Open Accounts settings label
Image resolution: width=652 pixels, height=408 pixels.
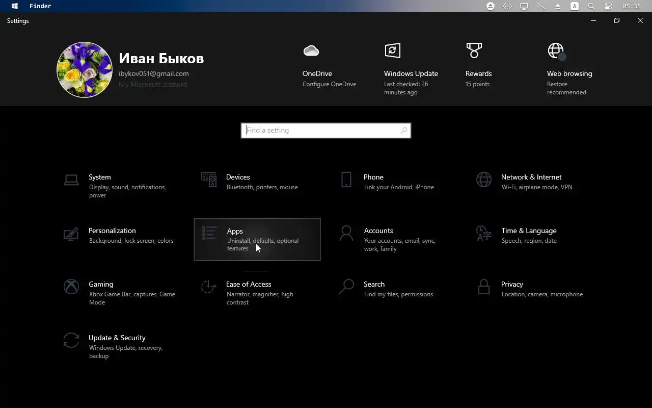coord(378,231)
